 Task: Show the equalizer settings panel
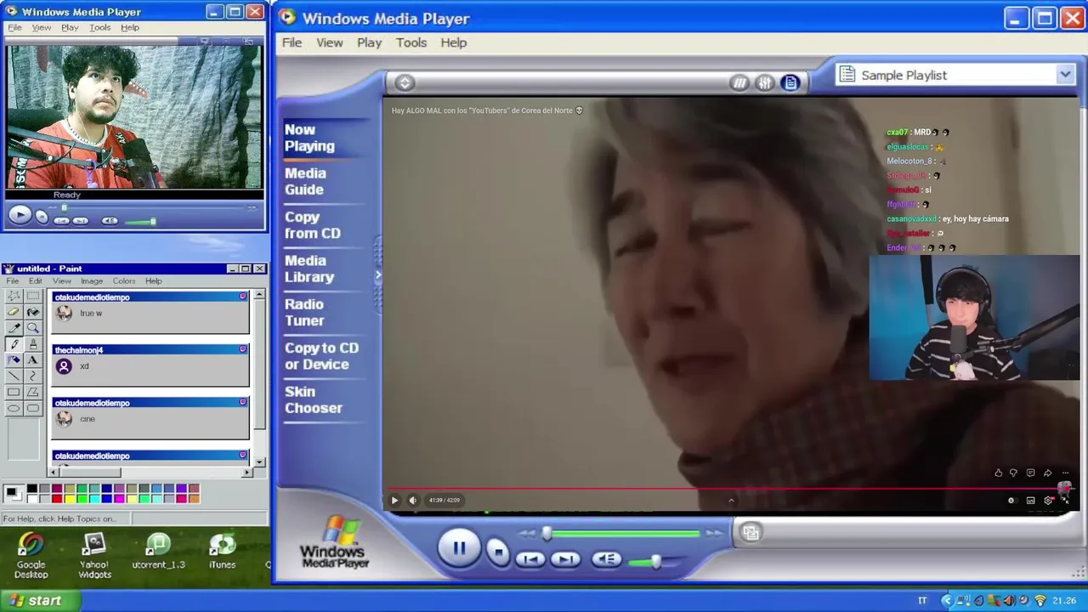coord(765,82)
